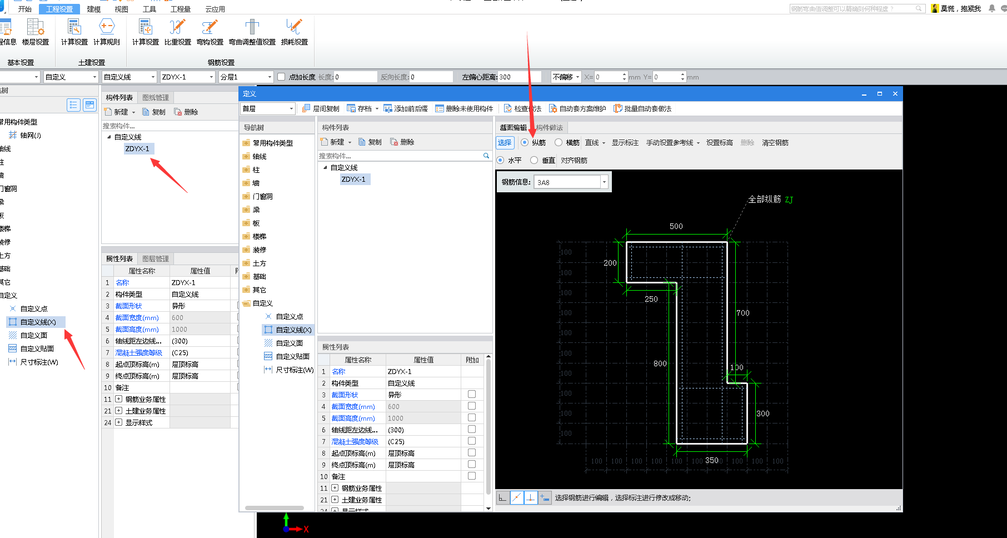Select 自定义面 in the 定义 dialog's navigation tree
Viewport: 1007px width, 538px height.
pos(290,343)
